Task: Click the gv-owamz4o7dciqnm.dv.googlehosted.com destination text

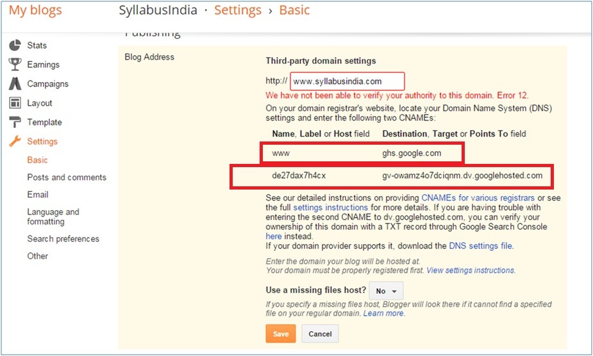Action: click(x=462, y=175)
